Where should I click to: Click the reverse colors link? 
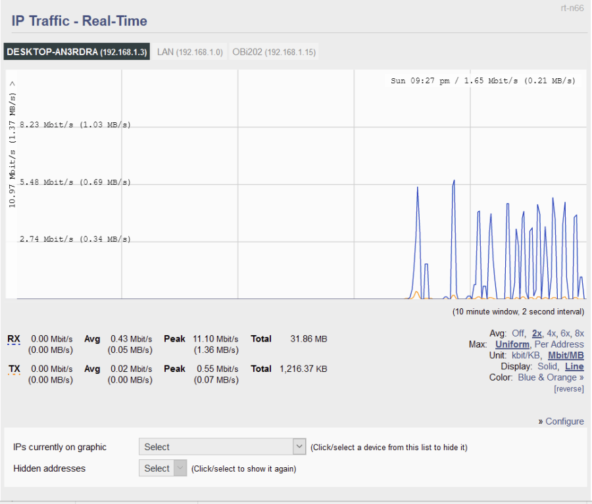(568, 388)
